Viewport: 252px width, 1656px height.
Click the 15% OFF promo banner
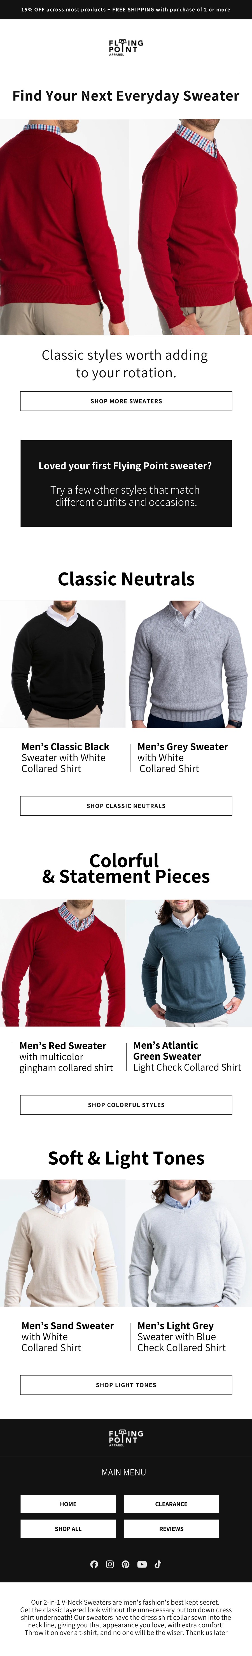(x=126, y=10)
